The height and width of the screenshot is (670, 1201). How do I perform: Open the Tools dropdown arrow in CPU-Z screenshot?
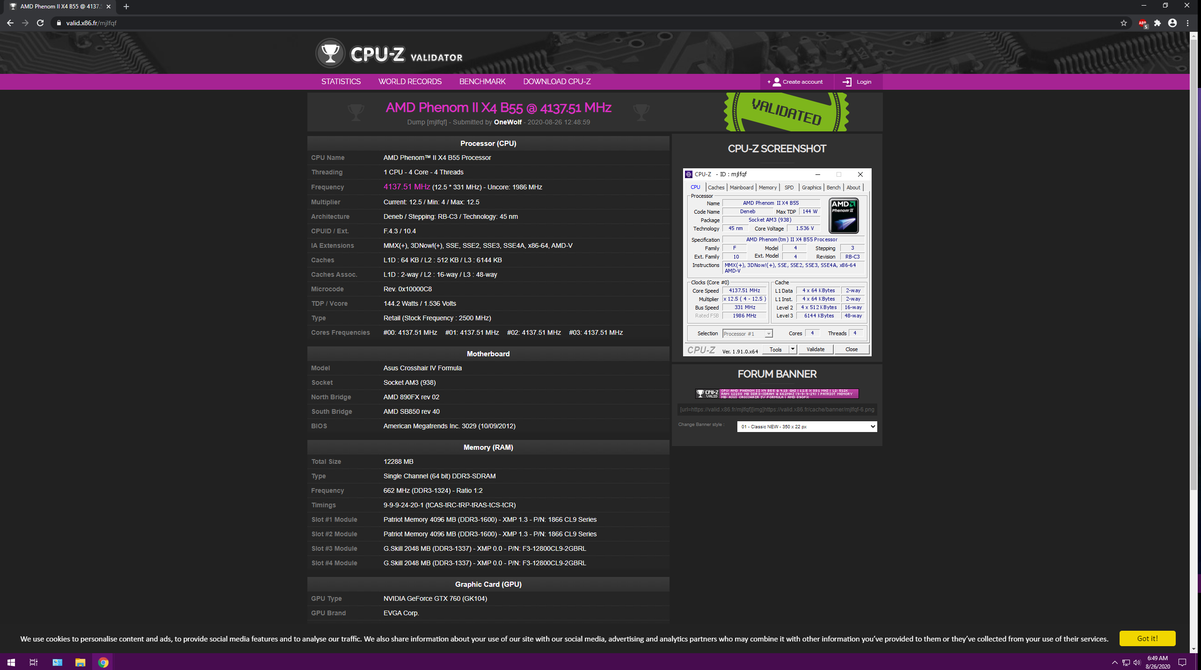(x=793, y=349)
